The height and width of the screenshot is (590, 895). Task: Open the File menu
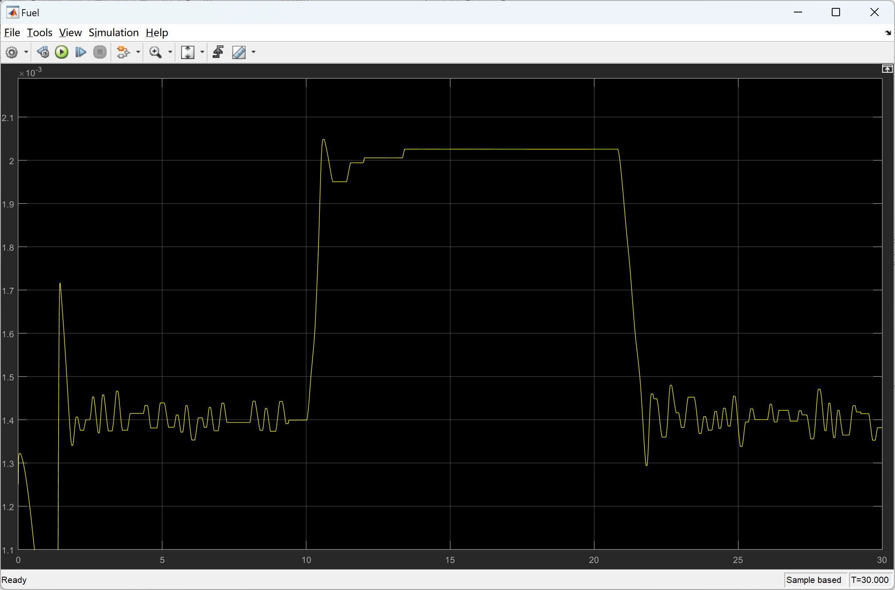click(12, 32)
